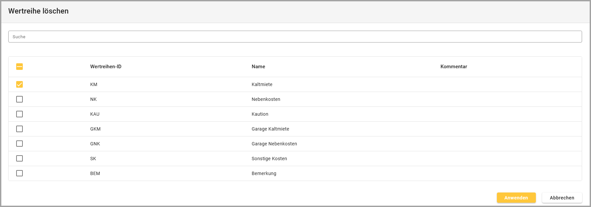
Task: Click the Sonstige Kosten name cell
Action: [269, 159]
